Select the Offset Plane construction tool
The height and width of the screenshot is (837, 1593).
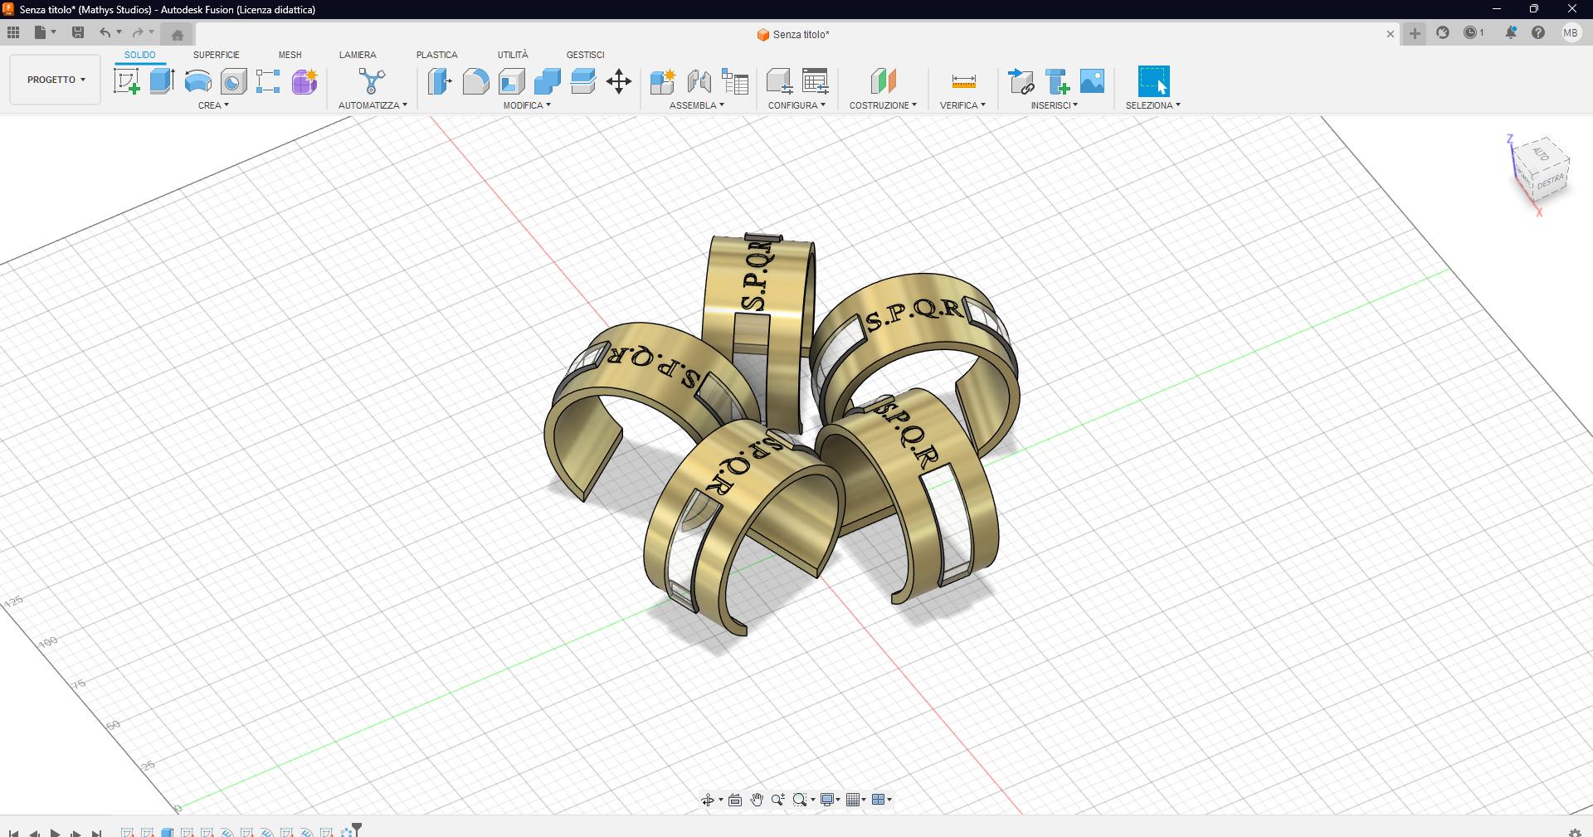(884, 81)
